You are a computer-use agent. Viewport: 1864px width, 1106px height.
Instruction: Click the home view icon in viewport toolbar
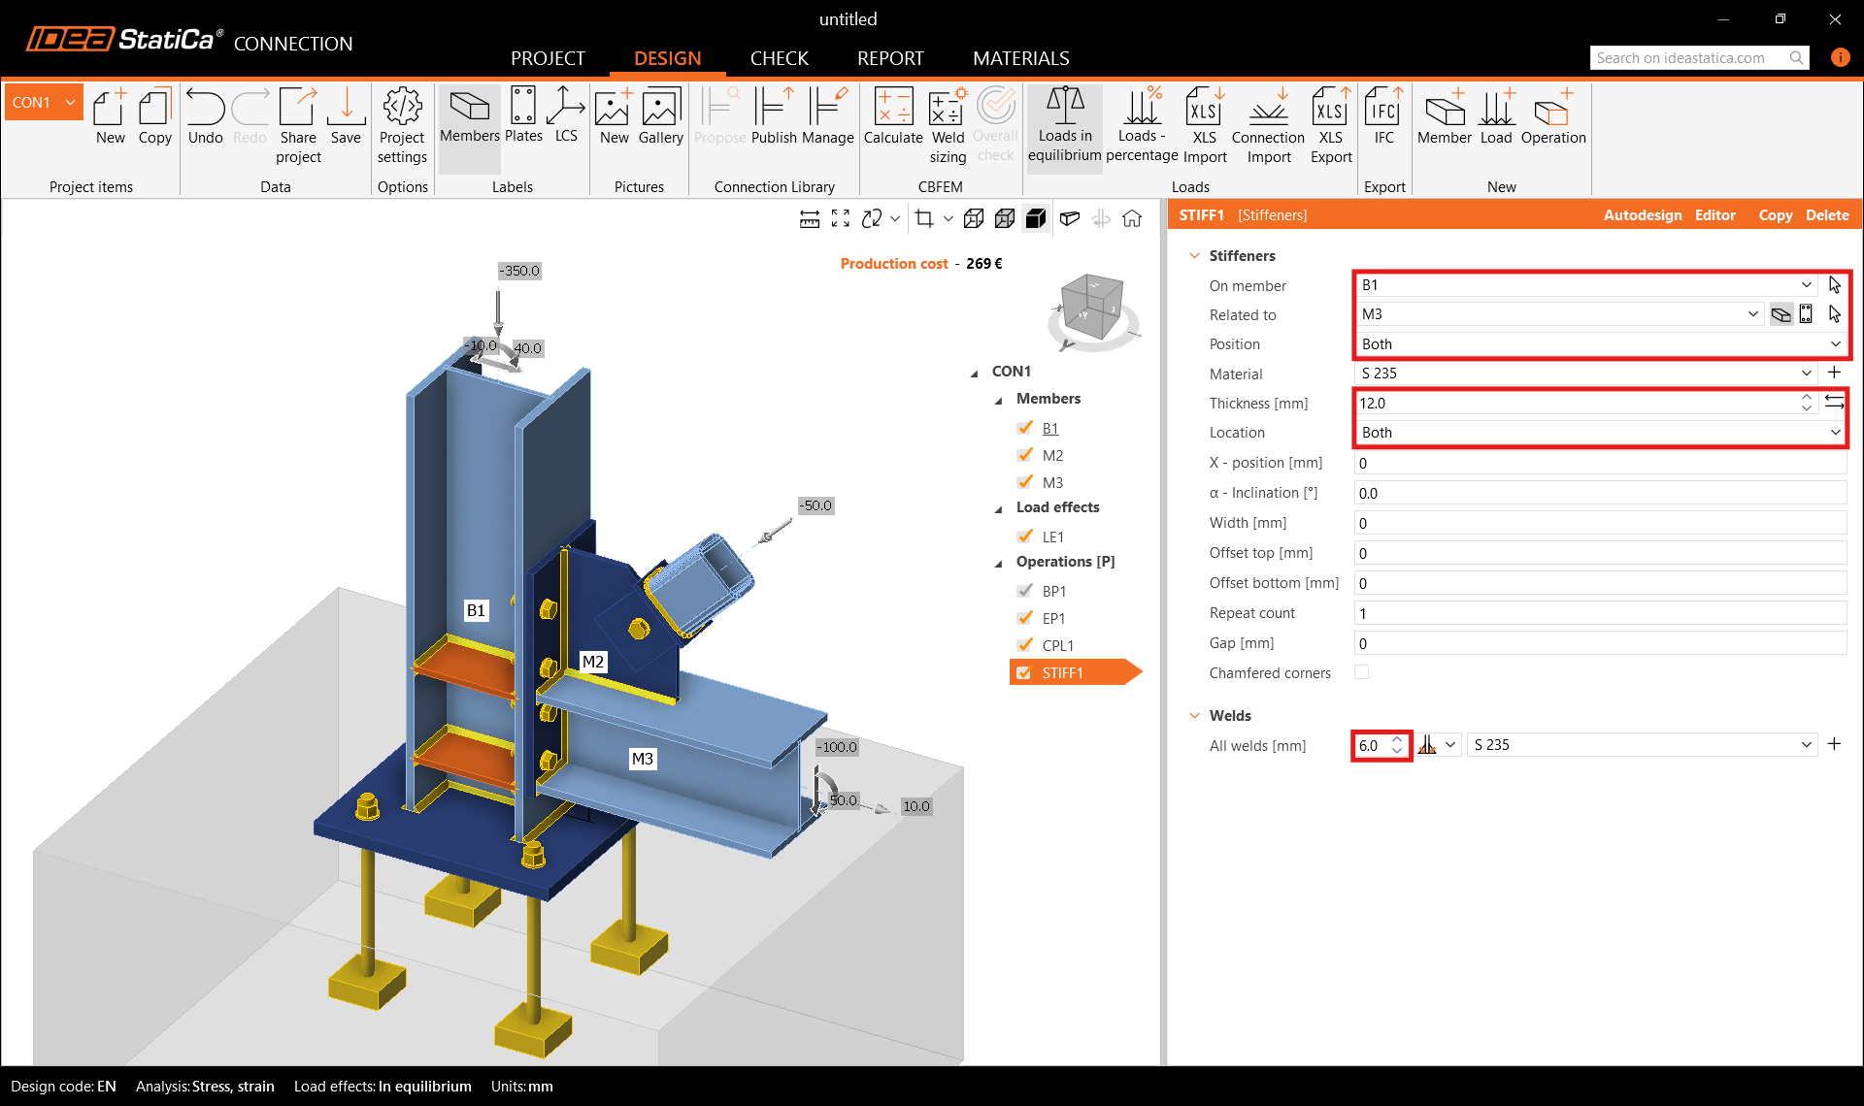[1132, 219]
